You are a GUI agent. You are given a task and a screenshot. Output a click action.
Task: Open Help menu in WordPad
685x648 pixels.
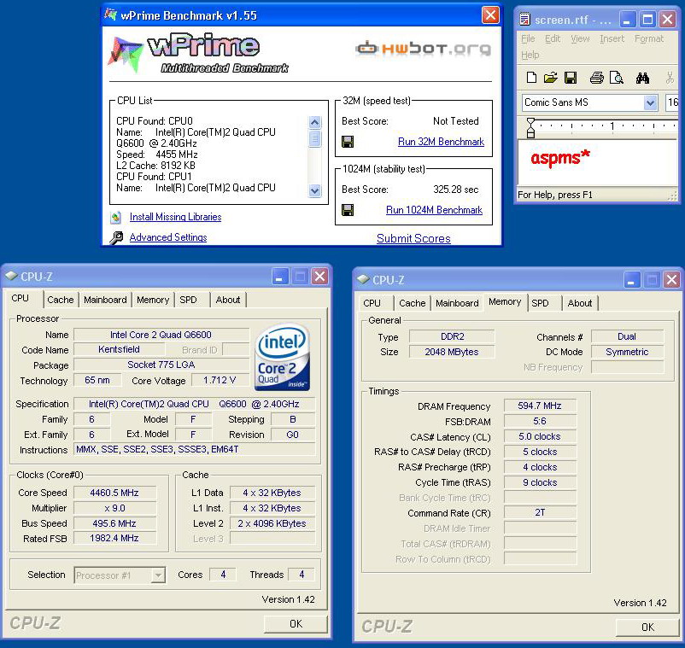[x=530, y=55]
